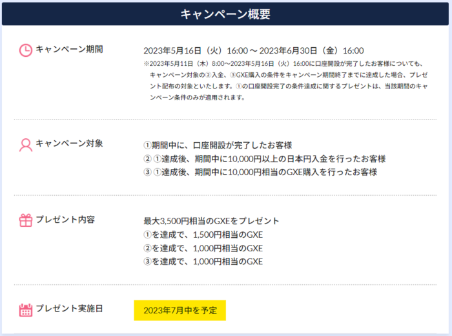Viewport: 452px width, 336px height.
Task: Click the gift box icon beside プレゼント内容
Action: tap(26, 220)
